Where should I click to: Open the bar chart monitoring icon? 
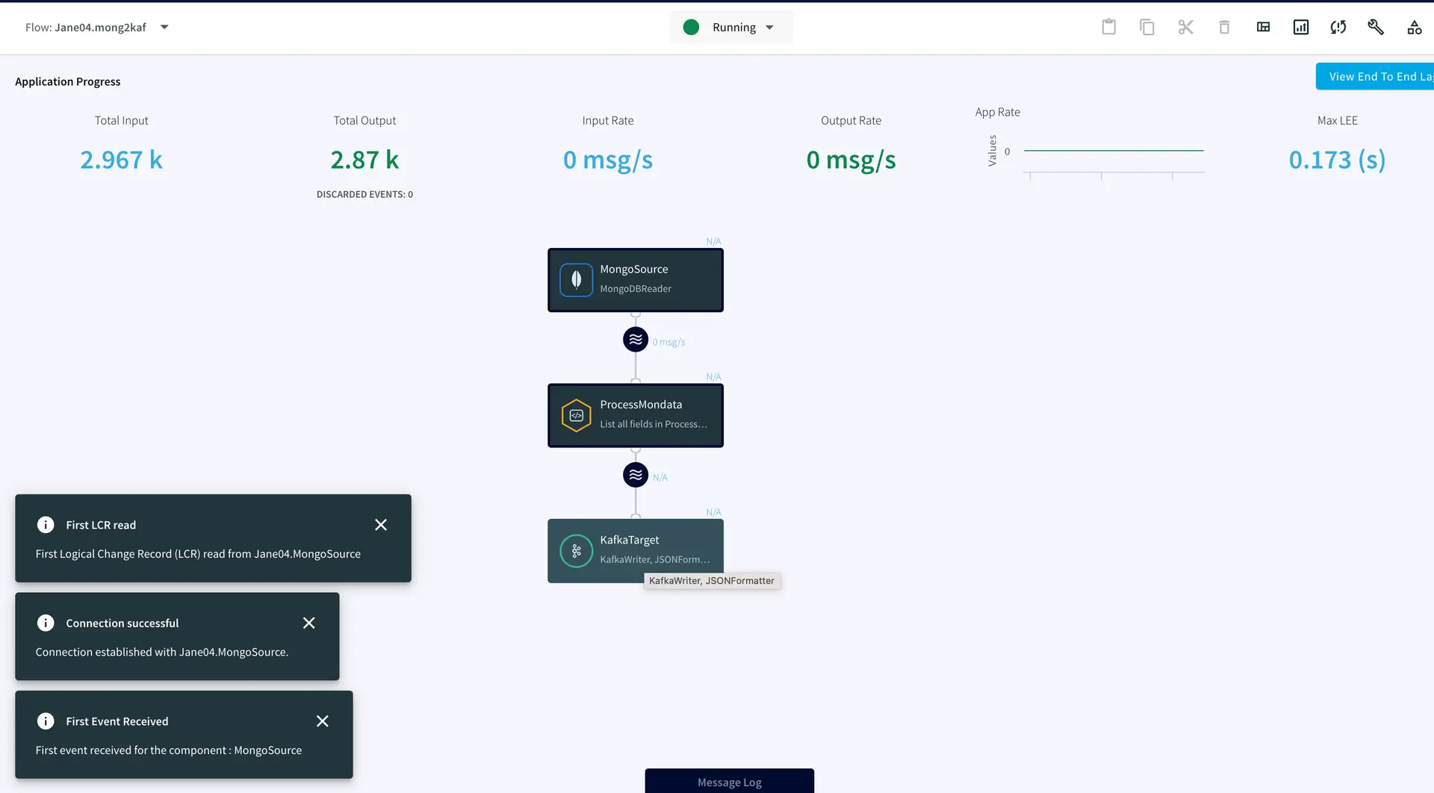(x=1300, y=28)
